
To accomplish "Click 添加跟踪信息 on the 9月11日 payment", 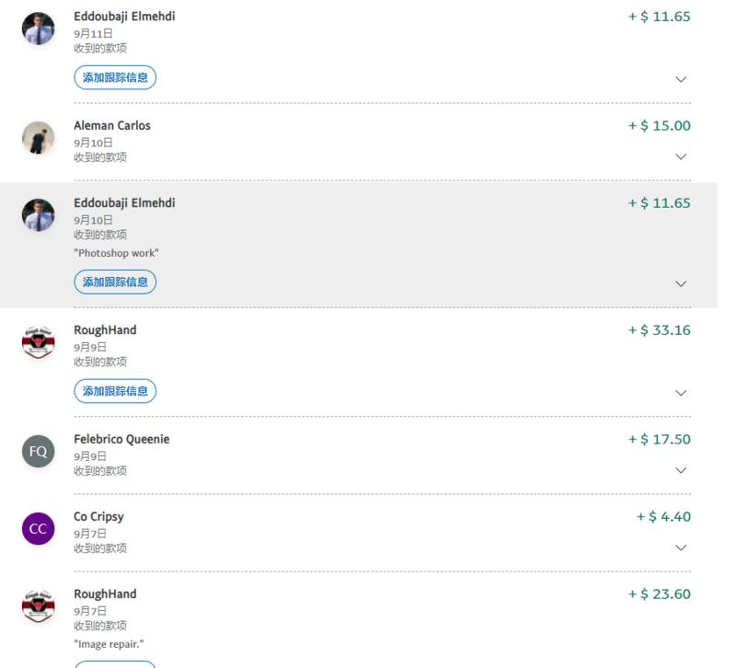I will pos(115,78).
